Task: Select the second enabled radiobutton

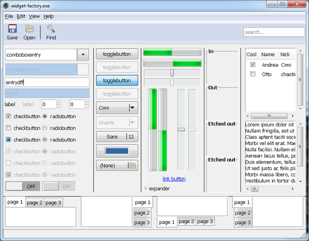Action: click(45, 128)
